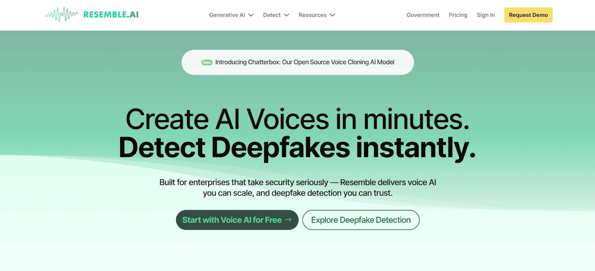Click Start with Voice AI for Free
This screenshot has width=595, height=271.
pyautogui.click(x=237, y=220)
